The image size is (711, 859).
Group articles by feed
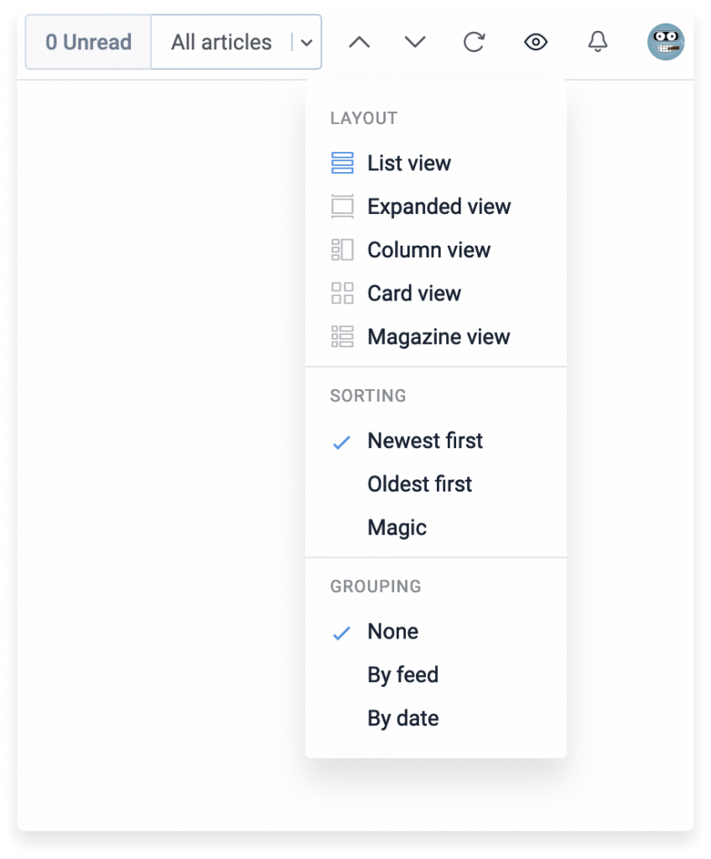point(403,674)
